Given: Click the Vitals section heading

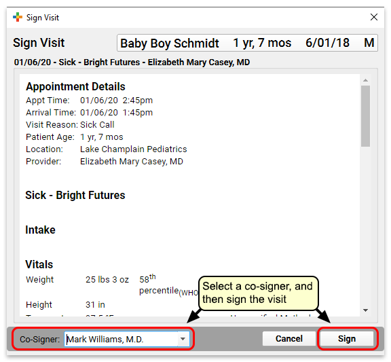Looking at the screenshot, I should point(39,264).
